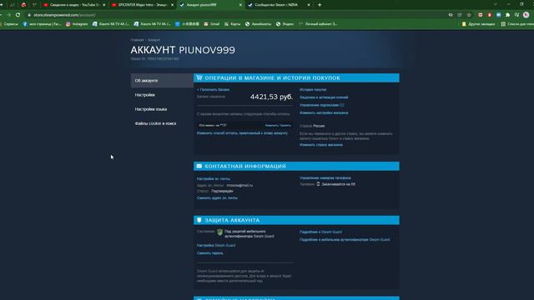Open the 'Карты' maps bookmark
Image resolution: width=534 pixels, height=300 pixels.
coord(232,24)
